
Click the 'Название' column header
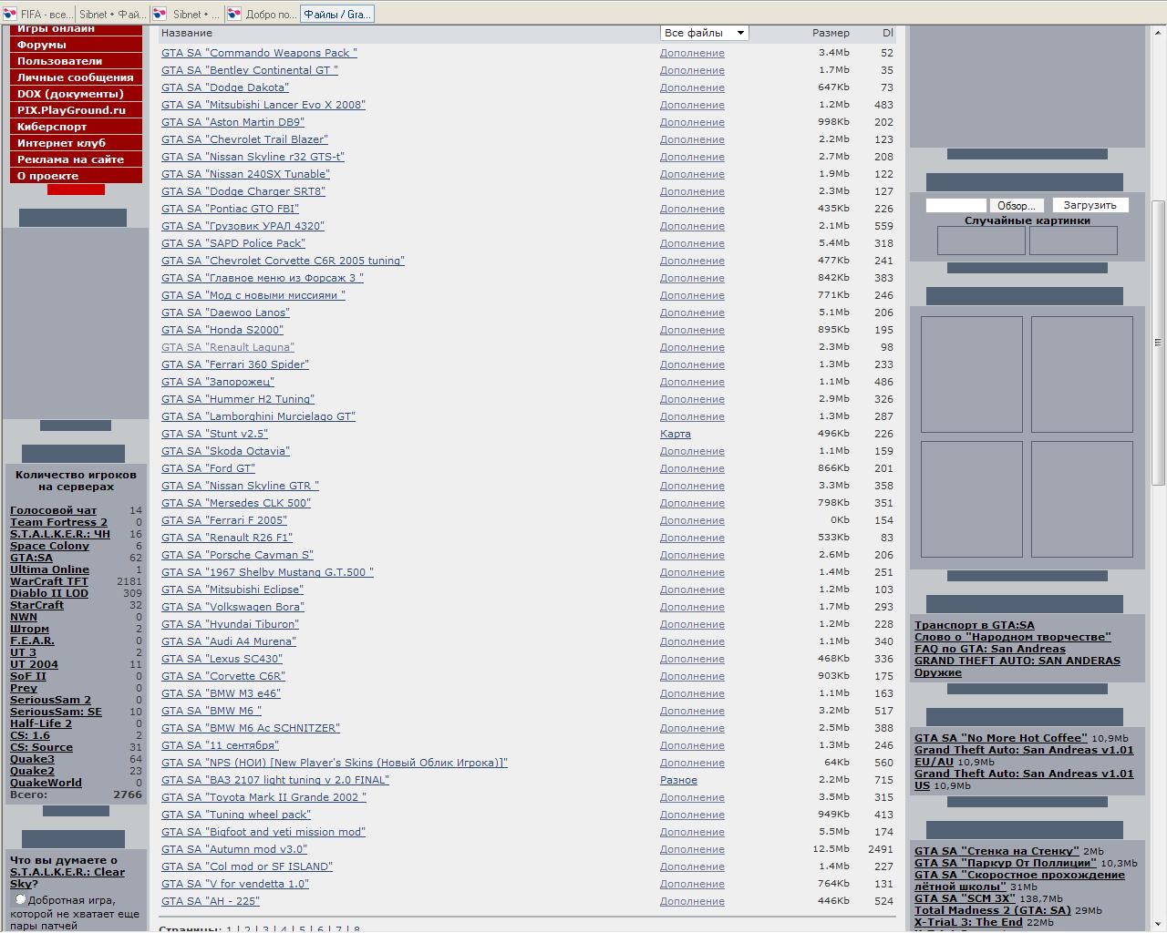pos(187,33)
